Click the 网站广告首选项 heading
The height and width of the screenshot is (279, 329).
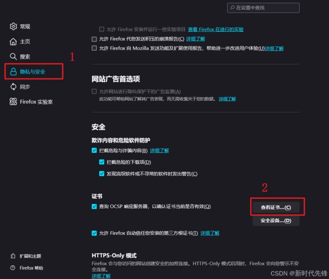(116, 79)
